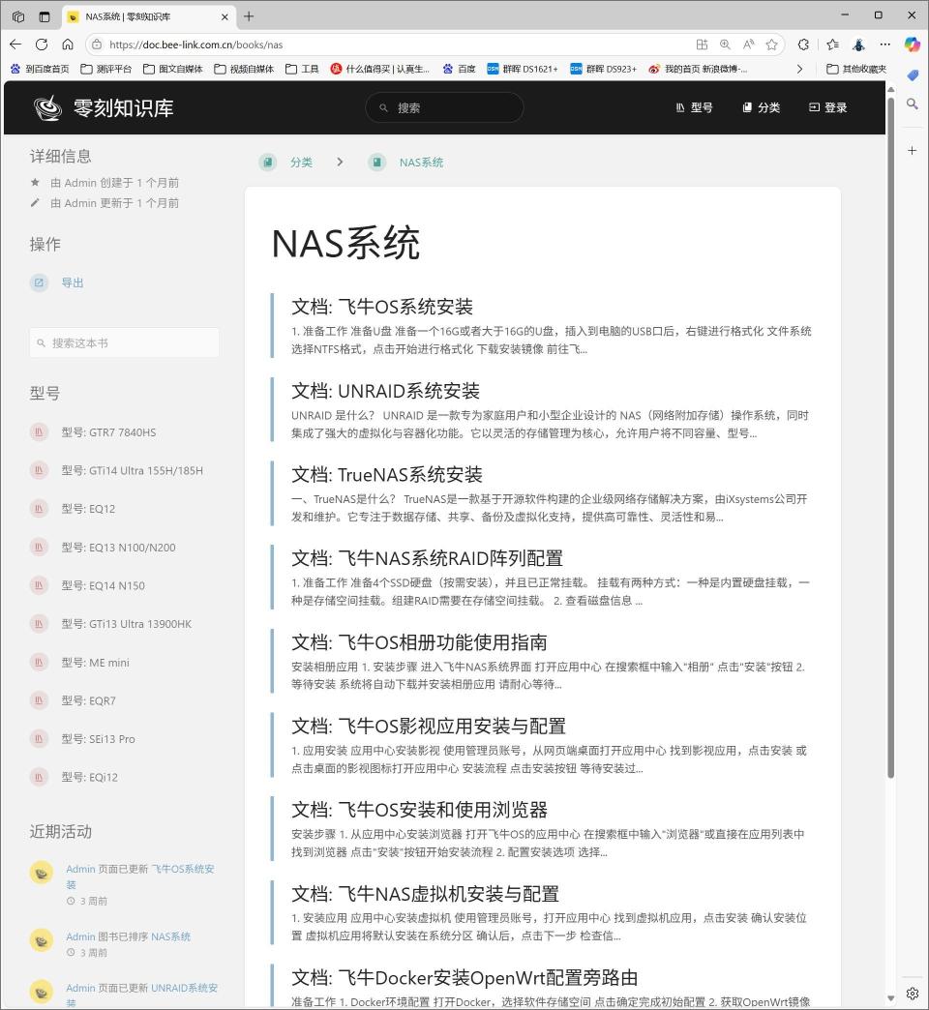This screenshot has width=929, height=1010.
Task: Open 文档: 飞牛NAS虚拟机安装与配置 link
Action: click(425, 894)
